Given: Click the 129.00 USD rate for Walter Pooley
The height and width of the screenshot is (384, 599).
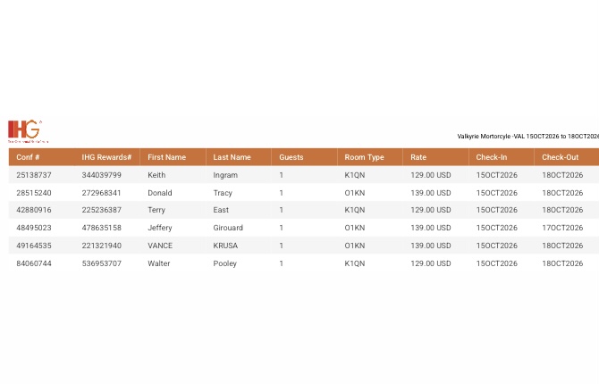Looking at the screenshot, I should click(431, 263).
